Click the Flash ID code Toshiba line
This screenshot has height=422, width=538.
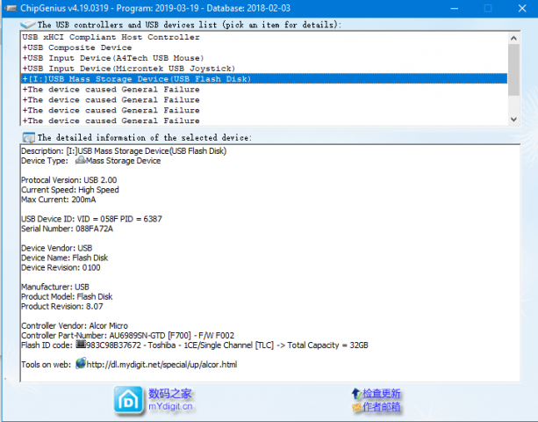[195, 345]
